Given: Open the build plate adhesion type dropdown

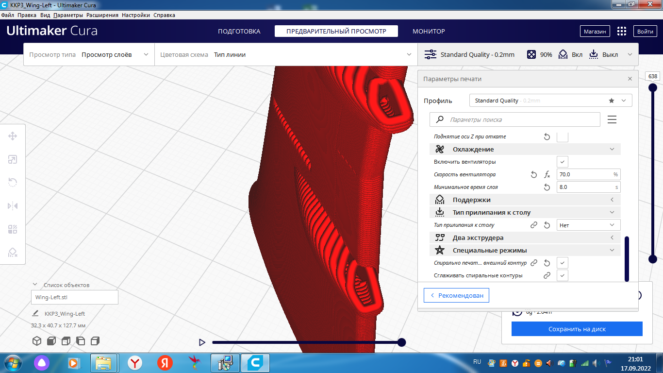Looking at the screenshot, I should [588, 225].
